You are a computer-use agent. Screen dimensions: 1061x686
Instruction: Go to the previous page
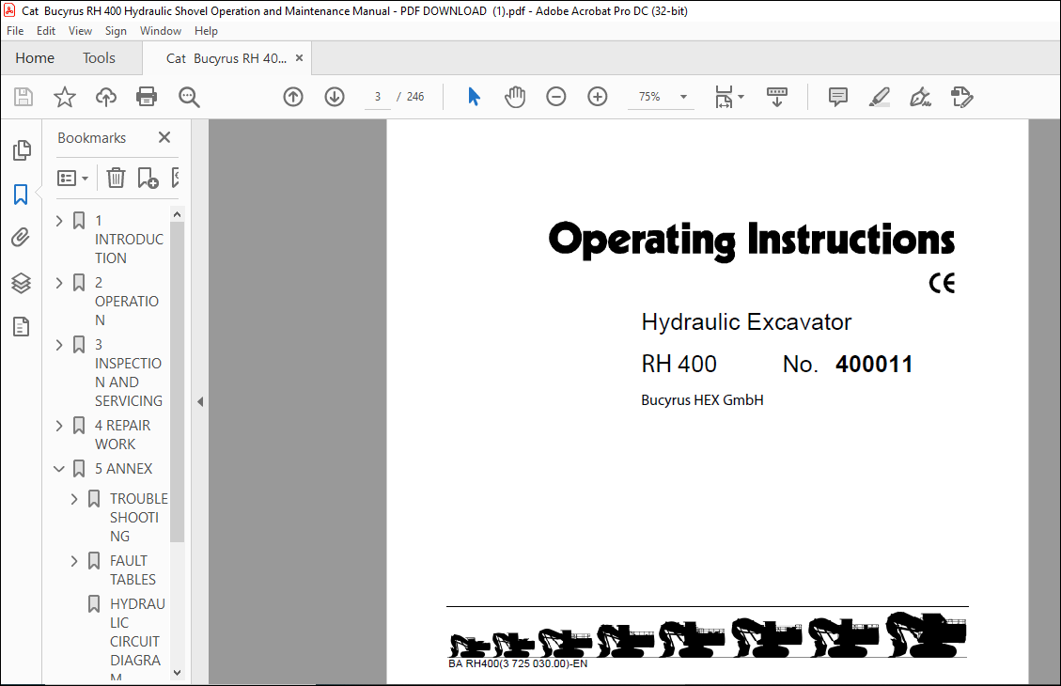[x=293, y=97]
